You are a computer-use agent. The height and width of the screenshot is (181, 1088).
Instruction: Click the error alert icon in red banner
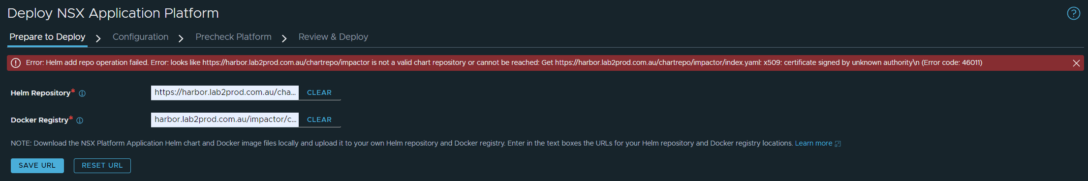tap(16, 63)
